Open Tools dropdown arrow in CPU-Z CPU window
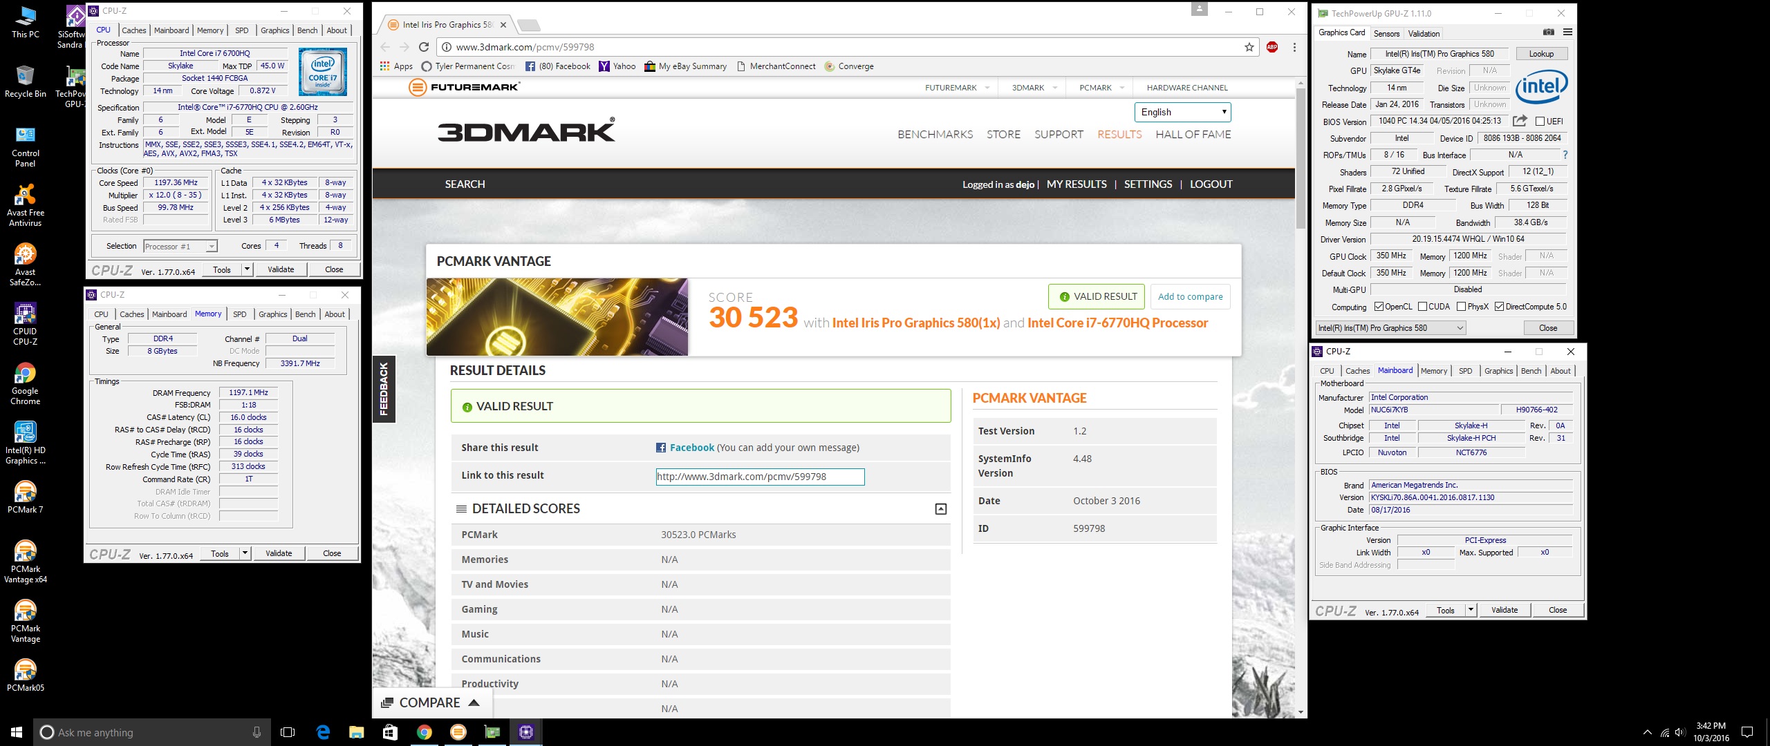This screenshot has height=746, width=1770. coord(247,269)
